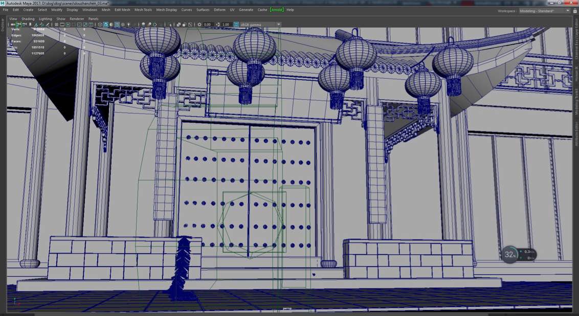Open the Modify menu
The width and height of the screenshot is (579, 316).
pyautogui.click(x=57, y=10)
